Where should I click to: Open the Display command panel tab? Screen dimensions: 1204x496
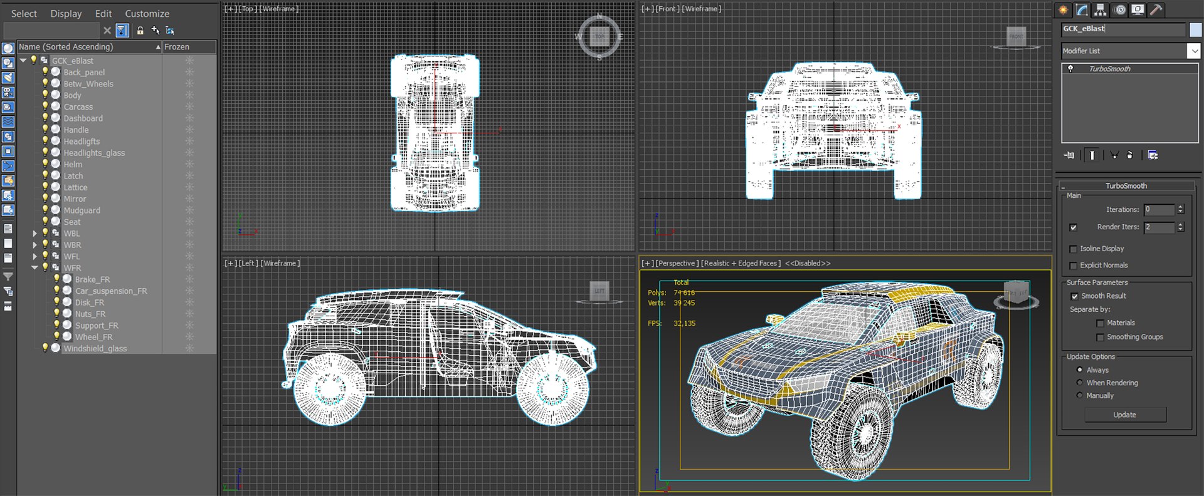[1138, 10]
